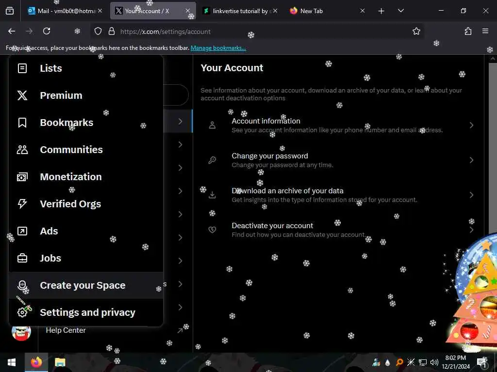
Task: Open Lists from the X menu
Action: (x=85, y=68)
